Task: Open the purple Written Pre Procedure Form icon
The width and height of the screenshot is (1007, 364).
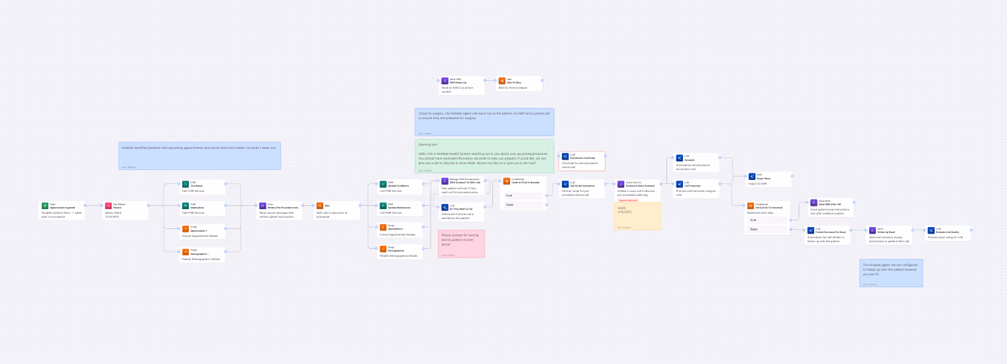Action: (x=262, y=206)
